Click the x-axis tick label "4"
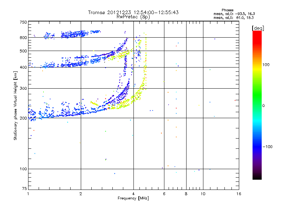The image size is (281, 211). click(133, 194)
